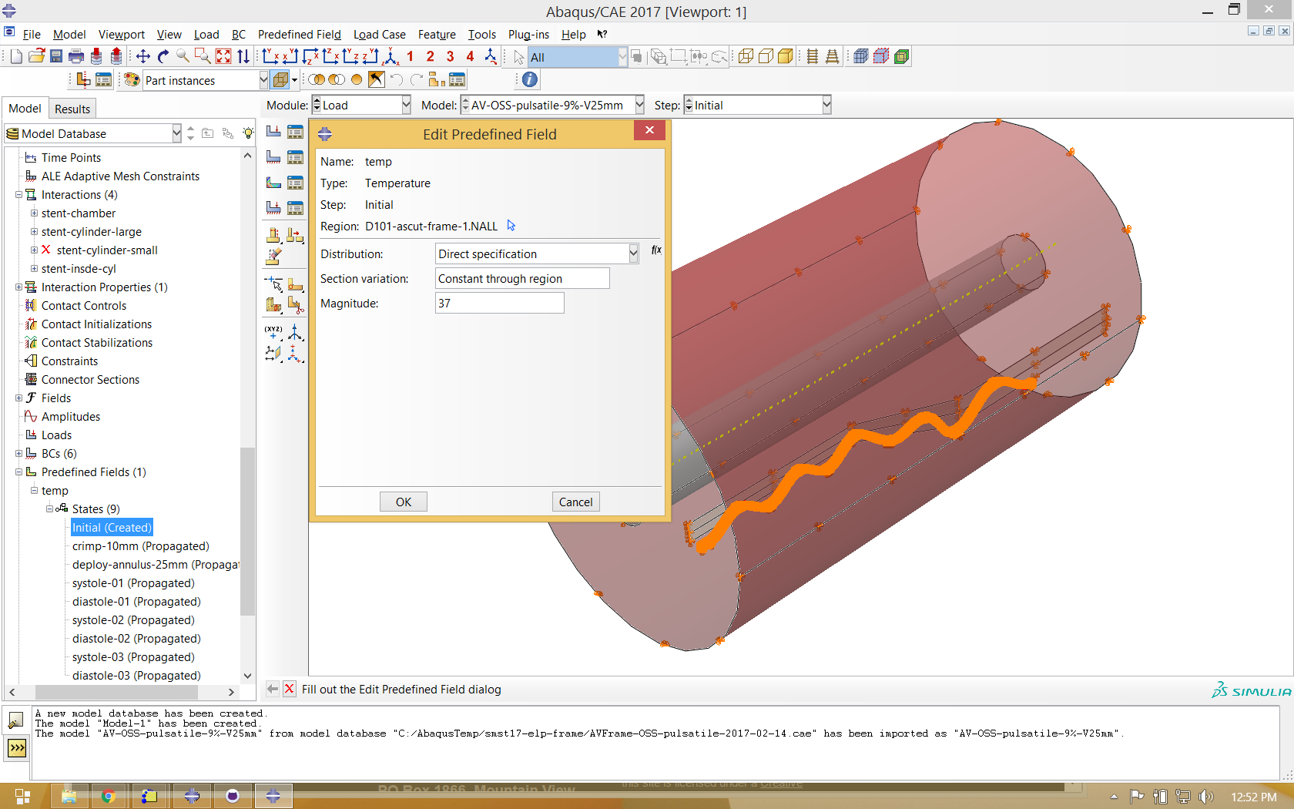Click the Magnitude input field

(500, 303)
